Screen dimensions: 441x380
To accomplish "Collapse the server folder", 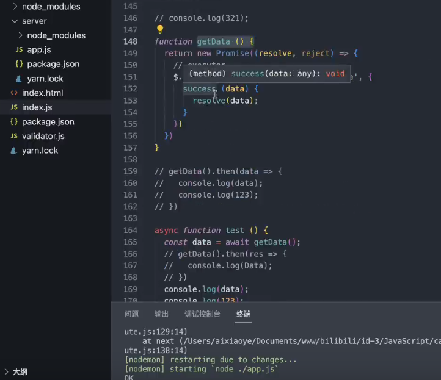I will pyautogui.click(x=15, y=21).
